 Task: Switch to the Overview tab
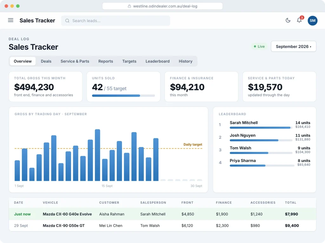pos(23,61)
